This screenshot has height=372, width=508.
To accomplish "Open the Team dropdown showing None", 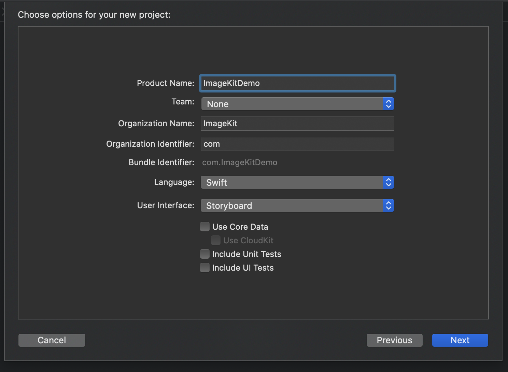I will (297, 104).
